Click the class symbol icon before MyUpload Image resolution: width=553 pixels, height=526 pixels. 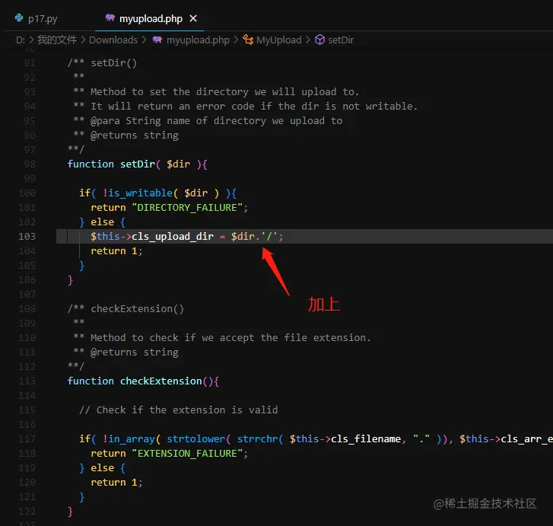point(248,40)
